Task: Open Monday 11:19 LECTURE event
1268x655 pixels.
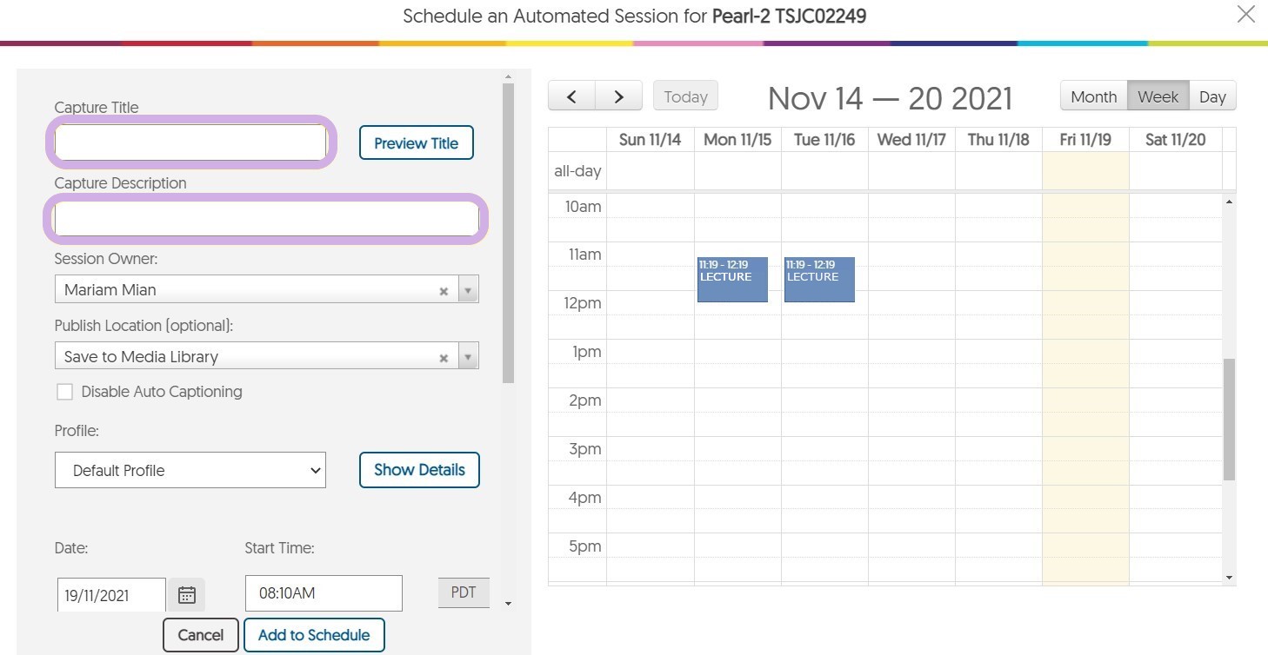Action: [x=732, y=280]
